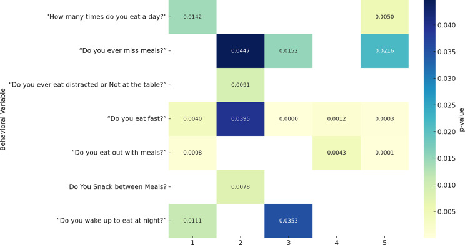Screen dimensions: 465x245
Task: Select the 0.0152 miss meals cell
Action: click(x=289, y=51)
